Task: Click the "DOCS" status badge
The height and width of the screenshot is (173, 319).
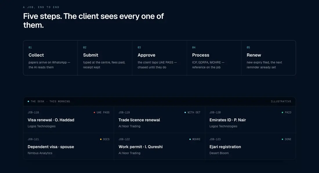Action: click(105, 139)
